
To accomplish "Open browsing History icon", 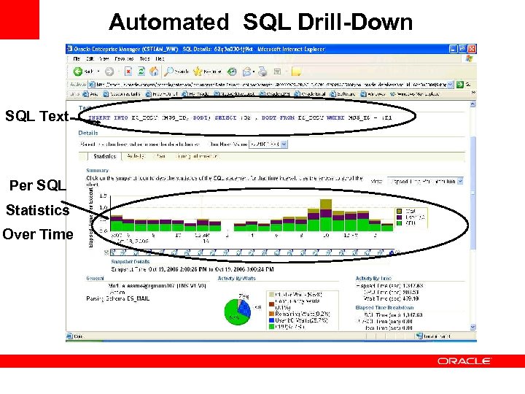I will tap(232, 72).
